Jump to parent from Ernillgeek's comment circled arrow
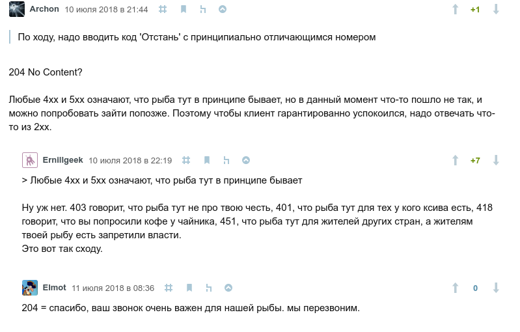The width and height of the screenshot is (520, 332). pos(246,160)
